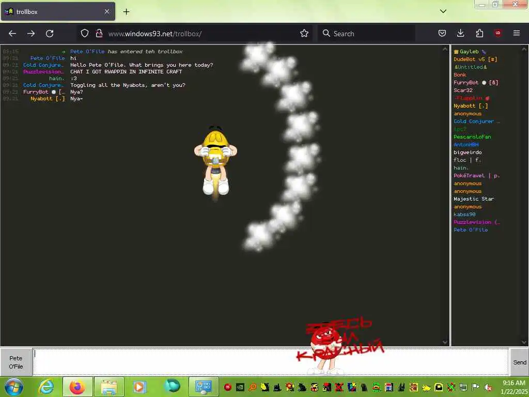
Task: Select bigweirdo in the user list
Action: tap(467, 152)
